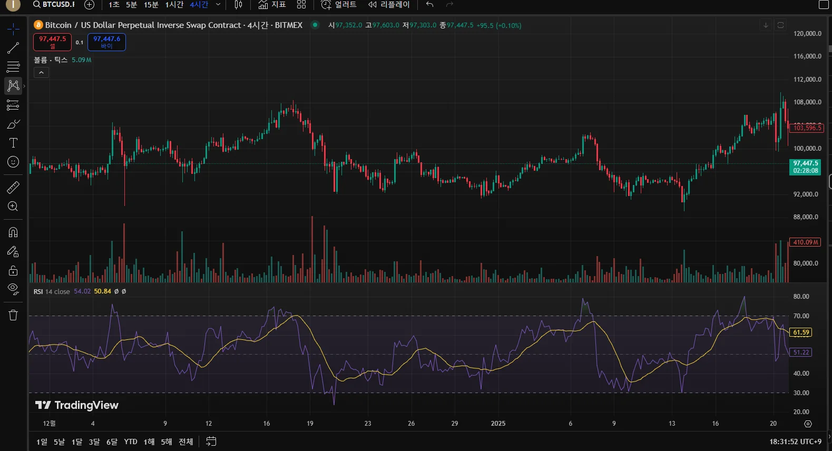Viewport: 832px width, 451px height.
Task: Toggle lock all drawings padlock
Action: (x=13, y=271)
